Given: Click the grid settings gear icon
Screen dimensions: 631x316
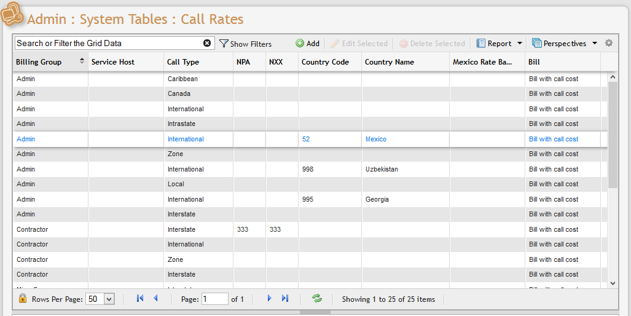Looking at the screenshot, I should point(609,43).
